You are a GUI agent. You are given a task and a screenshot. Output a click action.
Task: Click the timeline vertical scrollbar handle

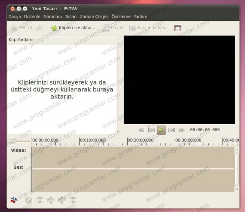[x=237, y=169]
